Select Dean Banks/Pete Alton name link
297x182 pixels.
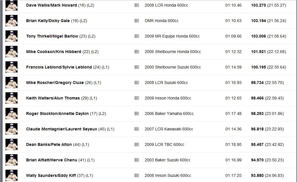click(49, 144)
